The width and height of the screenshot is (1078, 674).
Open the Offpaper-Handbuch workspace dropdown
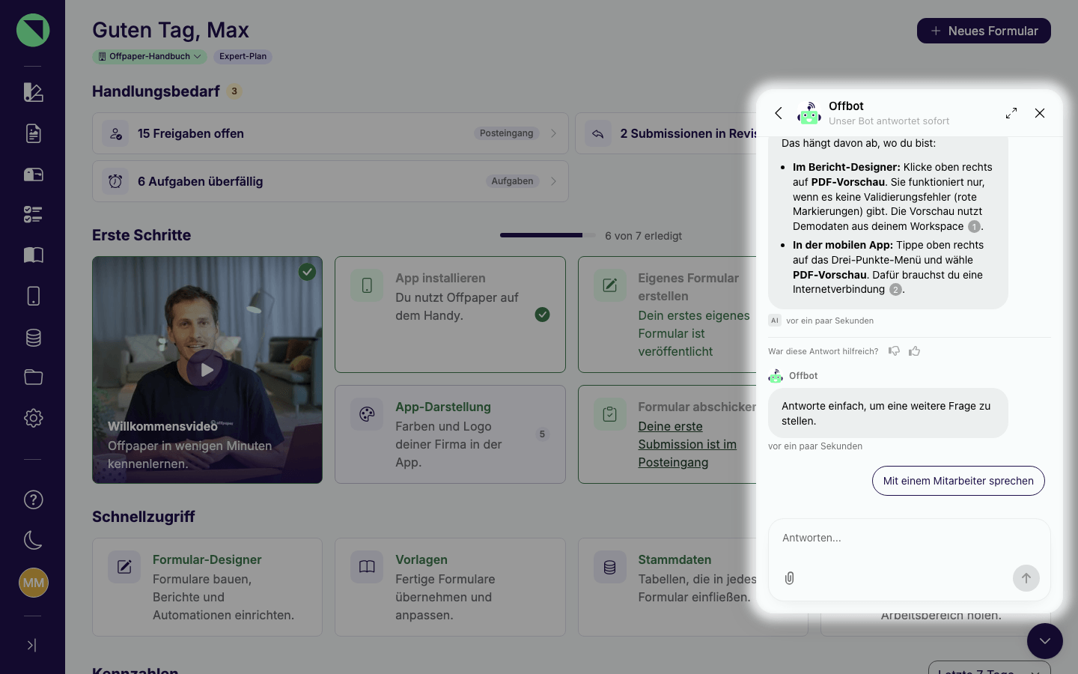(150, 56)
